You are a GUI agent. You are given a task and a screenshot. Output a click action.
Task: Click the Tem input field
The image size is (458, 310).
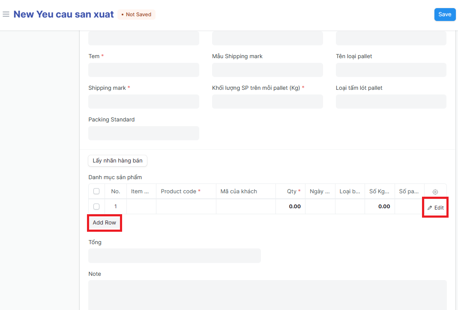click(144, 70)
